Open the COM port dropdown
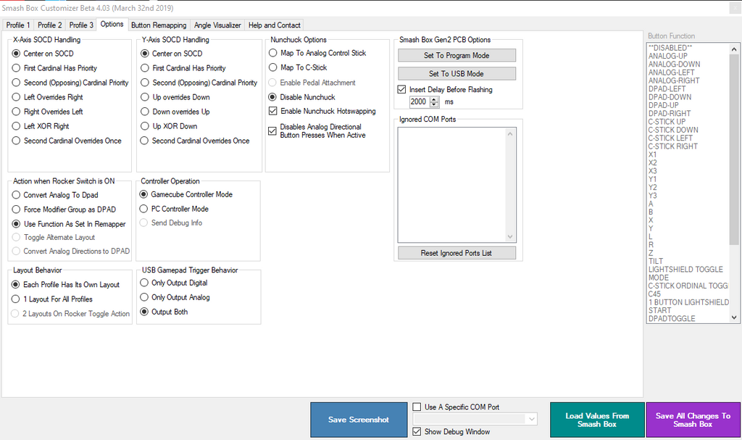 point(532,419)
